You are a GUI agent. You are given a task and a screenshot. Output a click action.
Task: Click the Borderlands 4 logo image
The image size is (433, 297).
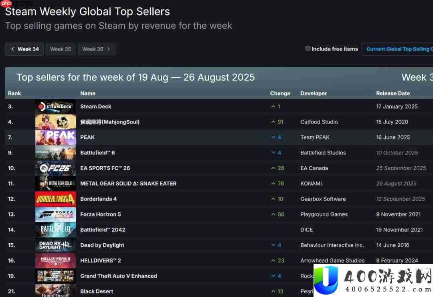tap(55, 199)
